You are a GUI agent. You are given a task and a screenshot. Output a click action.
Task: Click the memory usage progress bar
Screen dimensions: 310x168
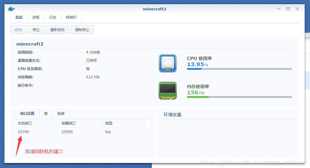(239, 97)
